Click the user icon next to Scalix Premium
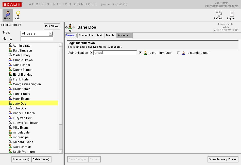The height and width of the screenshot is (165, 241). click(x=10, y=152)
